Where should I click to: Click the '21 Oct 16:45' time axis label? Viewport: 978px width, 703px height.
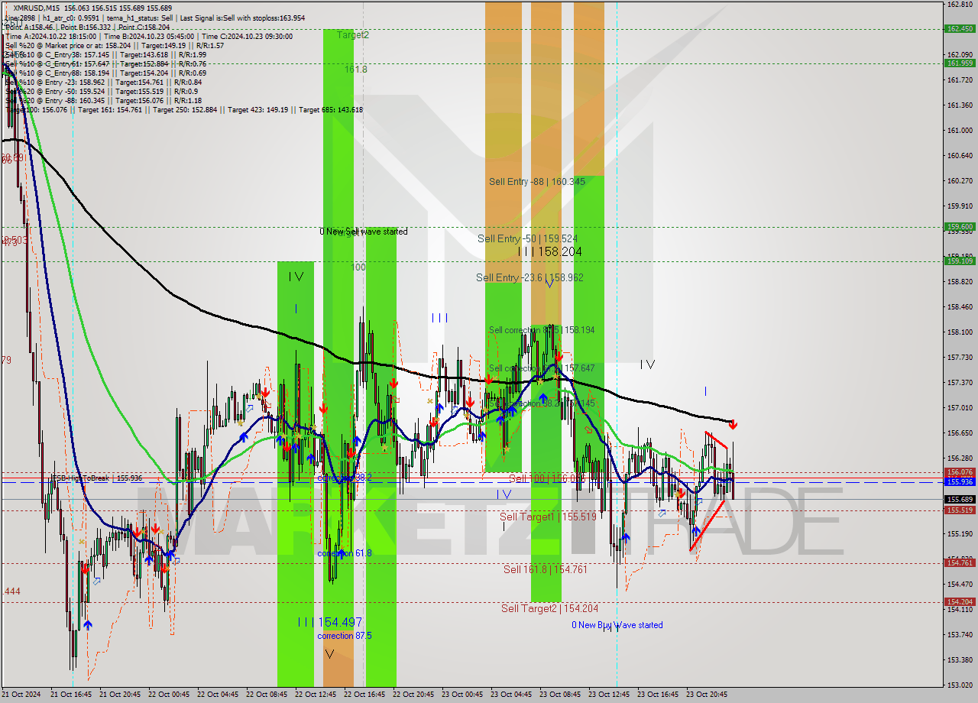pyautogui.click(x=71, y=695)
